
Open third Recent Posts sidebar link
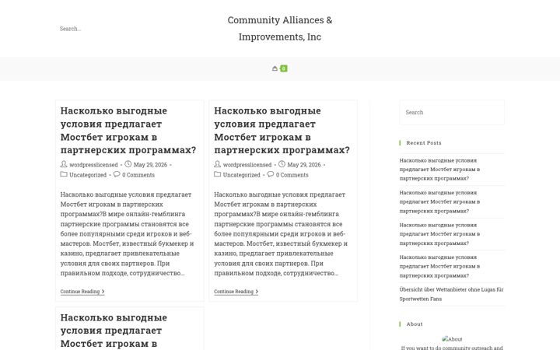click(x=439, y=234)
